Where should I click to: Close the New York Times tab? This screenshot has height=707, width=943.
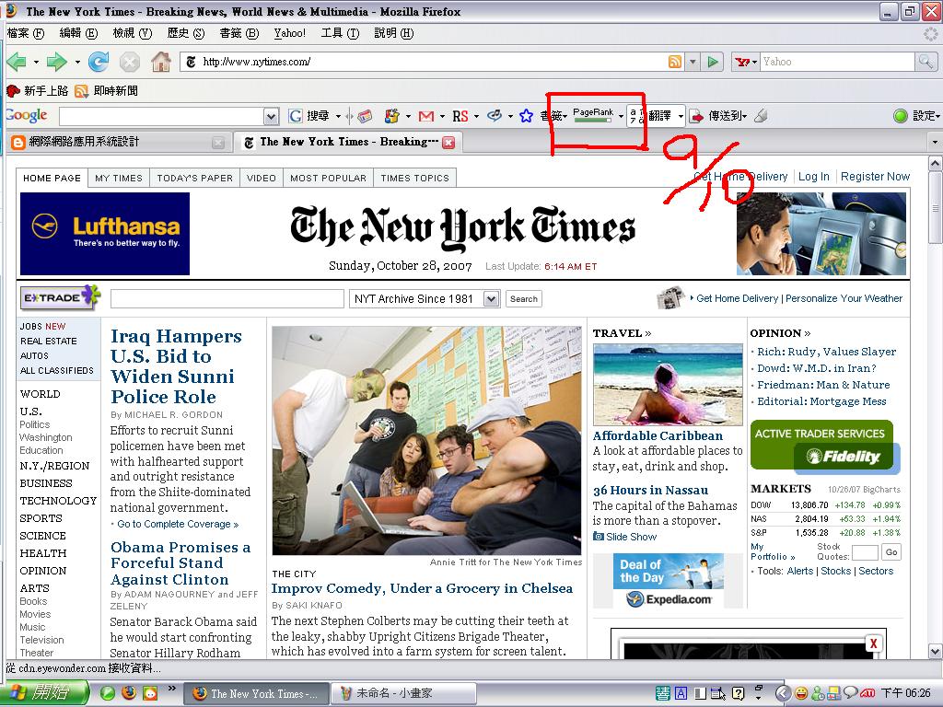[x=448, y=143]
